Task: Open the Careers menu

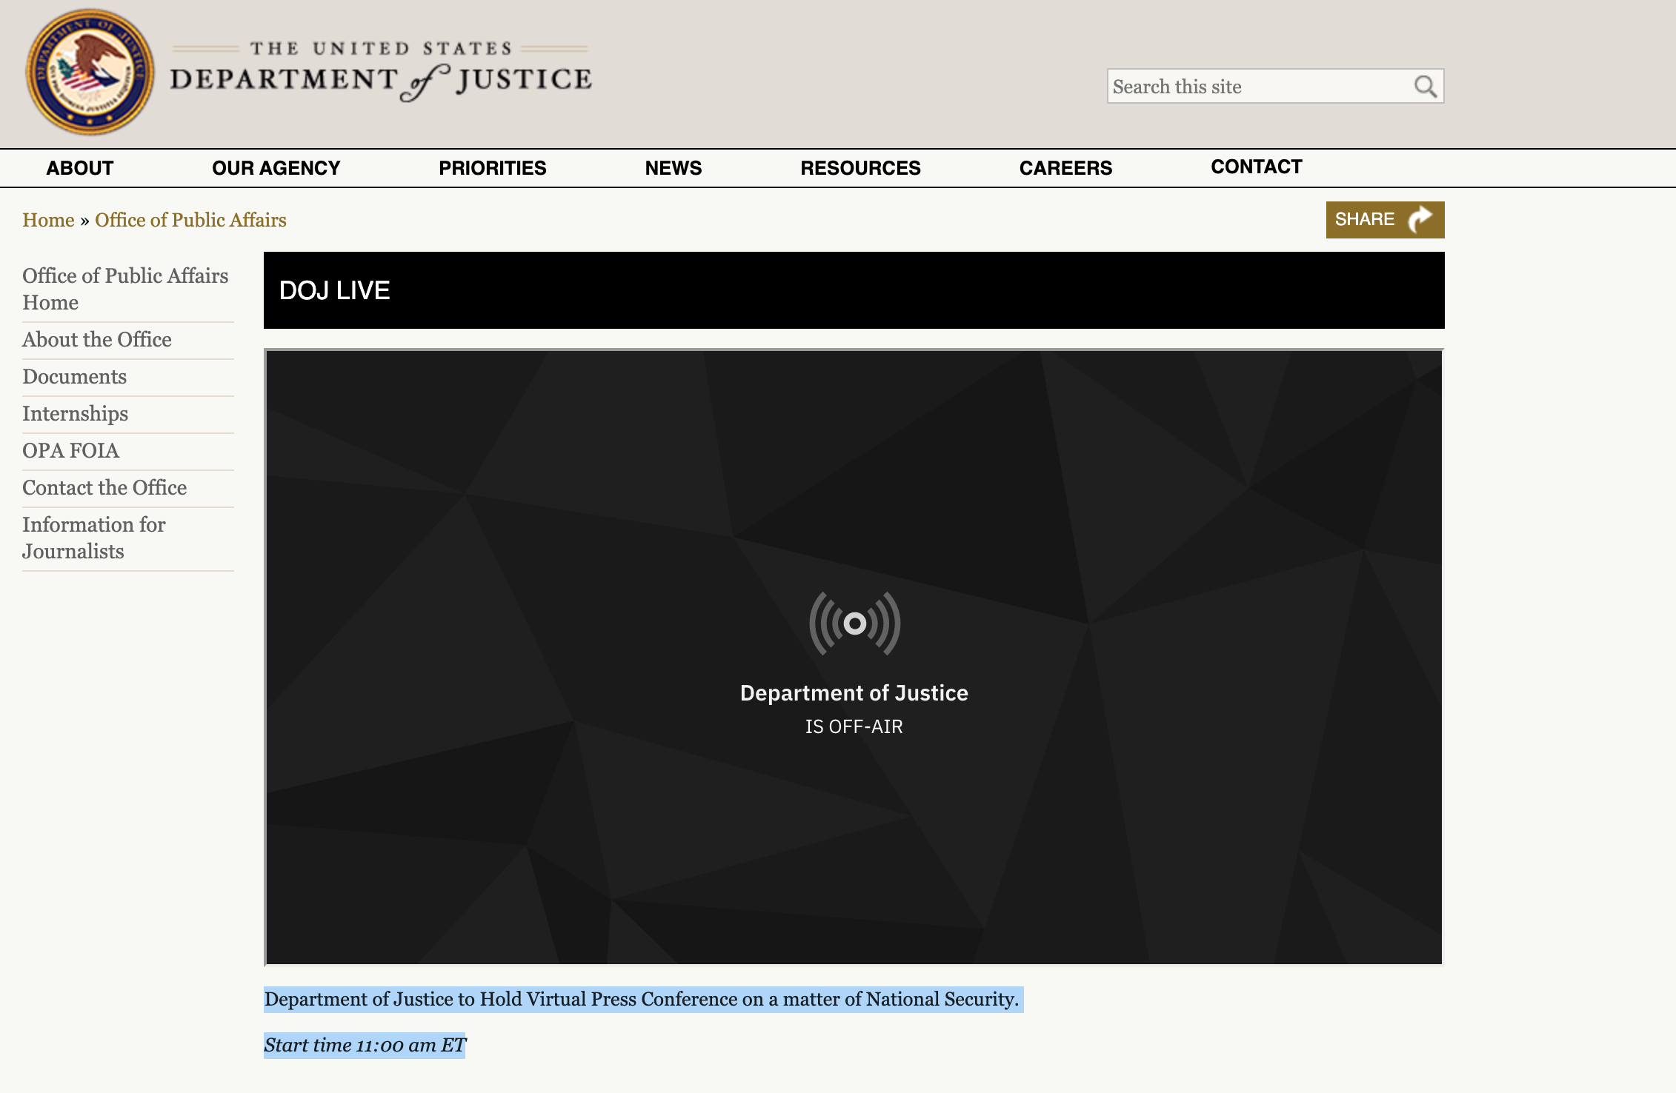Action: (1066, 168)
